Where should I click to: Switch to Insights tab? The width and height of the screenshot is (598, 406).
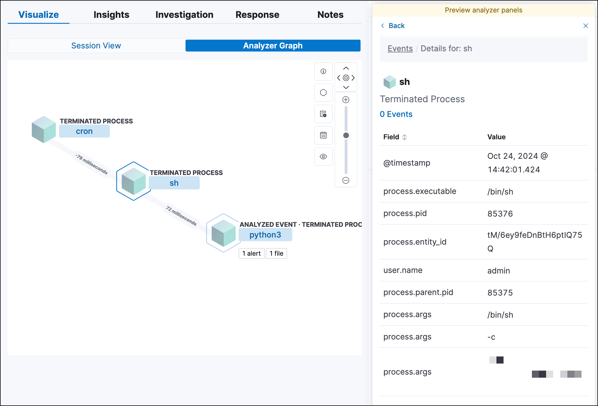[x=112, y=14]
